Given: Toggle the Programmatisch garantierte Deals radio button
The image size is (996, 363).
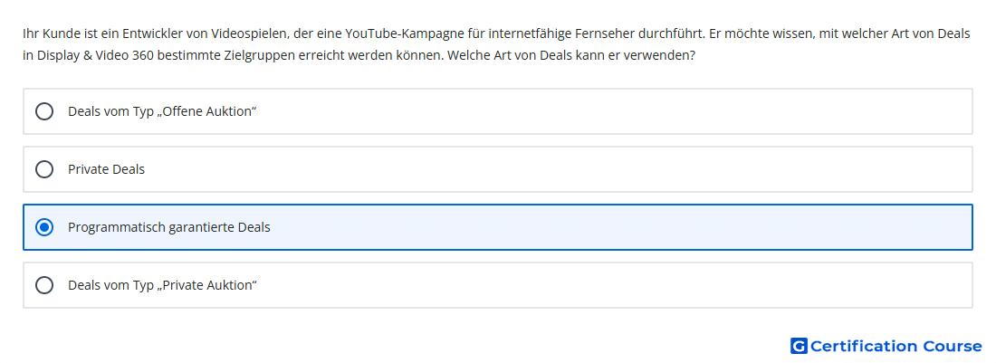Looking at the screenshot, I should pos(44,227).
